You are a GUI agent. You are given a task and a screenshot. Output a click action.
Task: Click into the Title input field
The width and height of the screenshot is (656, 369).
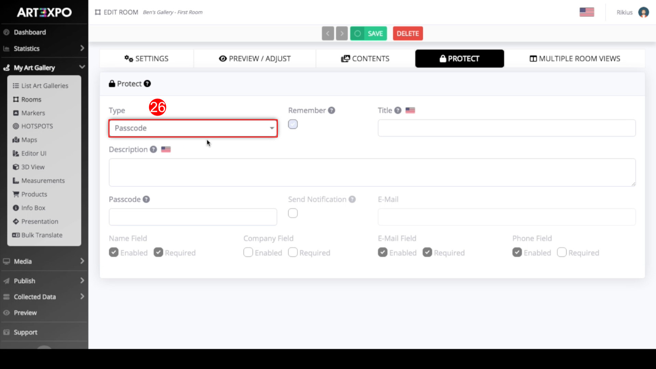pyautogui.click(x=507, y=128)
